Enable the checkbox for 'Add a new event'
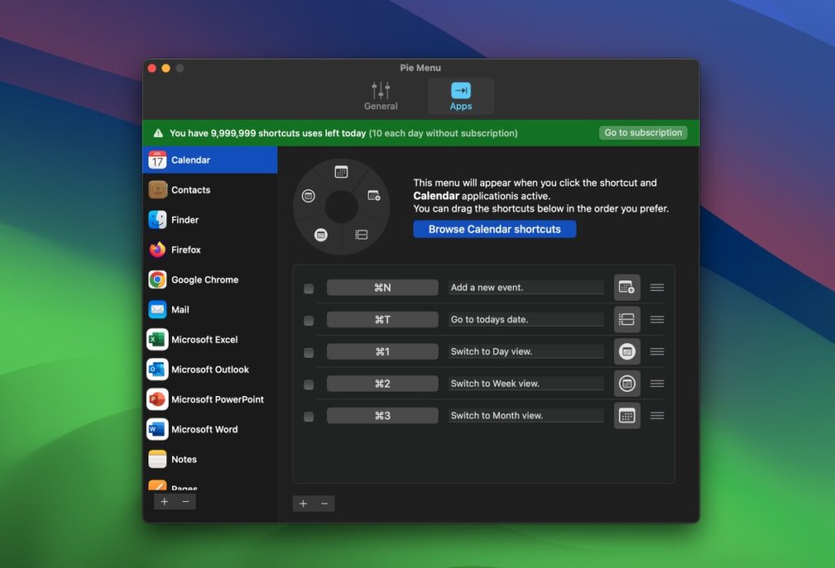 coord(308,288)
